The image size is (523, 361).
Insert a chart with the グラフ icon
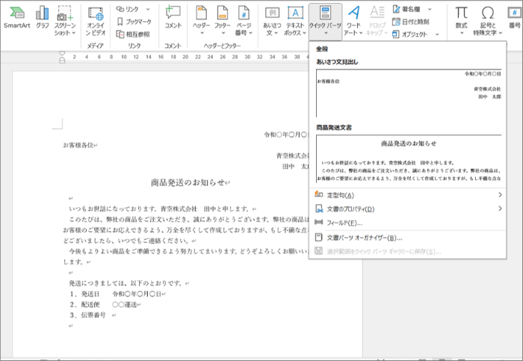click(43, 18)
